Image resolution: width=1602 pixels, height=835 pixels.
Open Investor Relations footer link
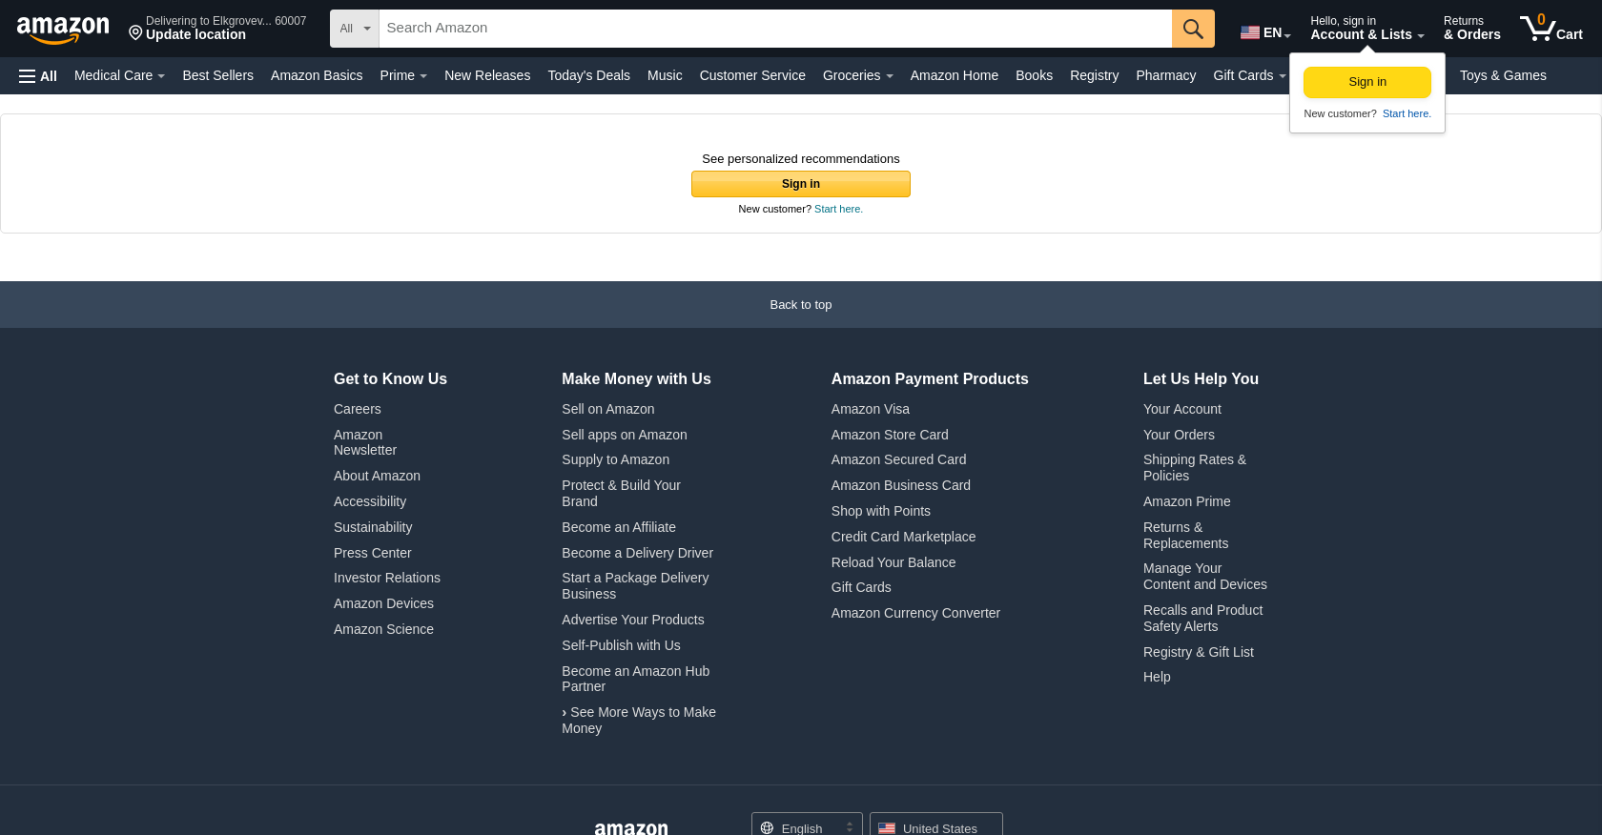point(387,578)
